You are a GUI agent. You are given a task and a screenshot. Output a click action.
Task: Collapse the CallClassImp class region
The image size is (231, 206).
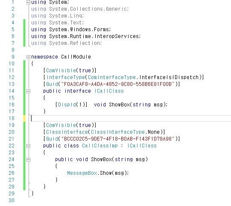[28, 146]
